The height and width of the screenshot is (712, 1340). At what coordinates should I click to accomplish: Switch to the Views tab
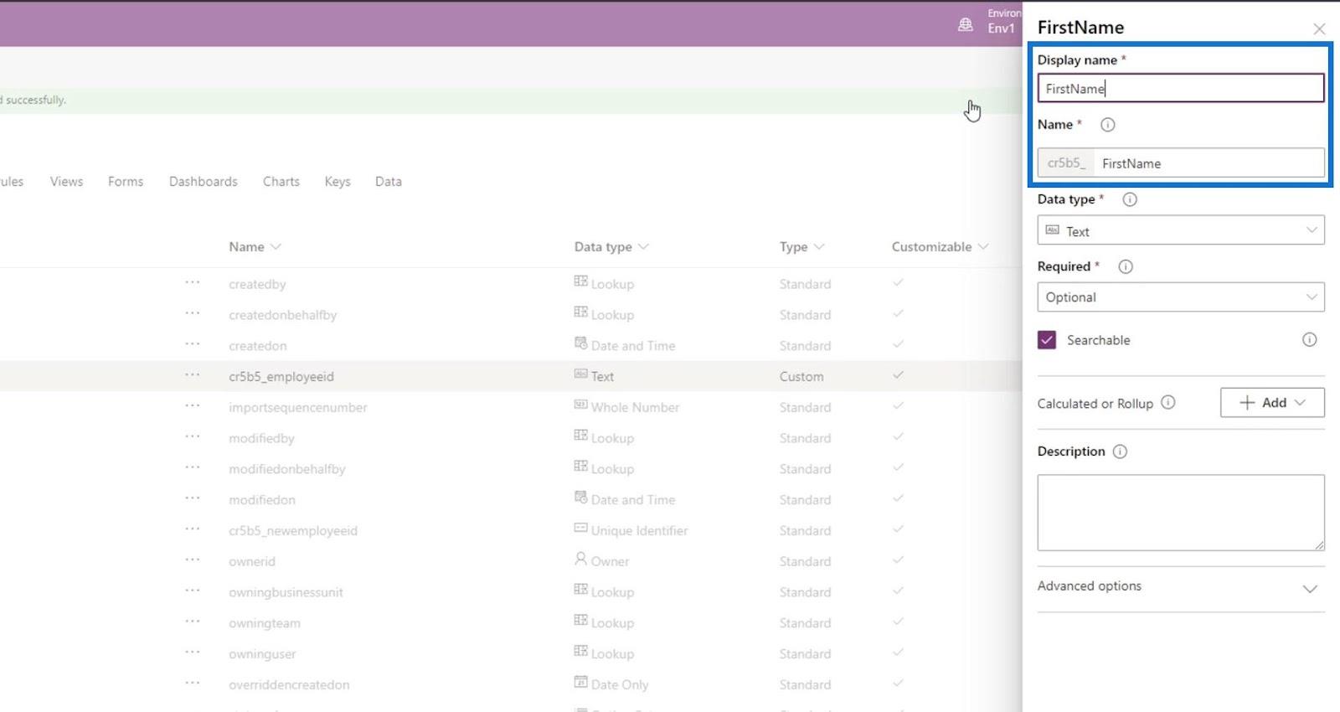click(x=66, y=182)
